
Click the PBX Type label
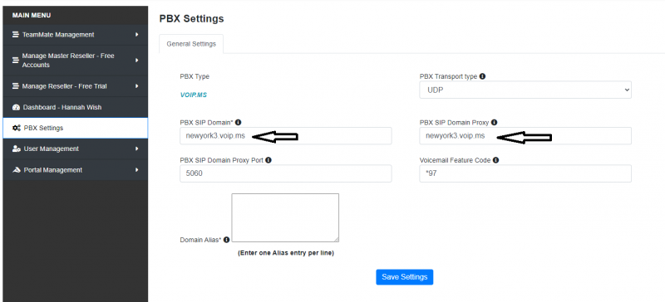click(195, 76)
